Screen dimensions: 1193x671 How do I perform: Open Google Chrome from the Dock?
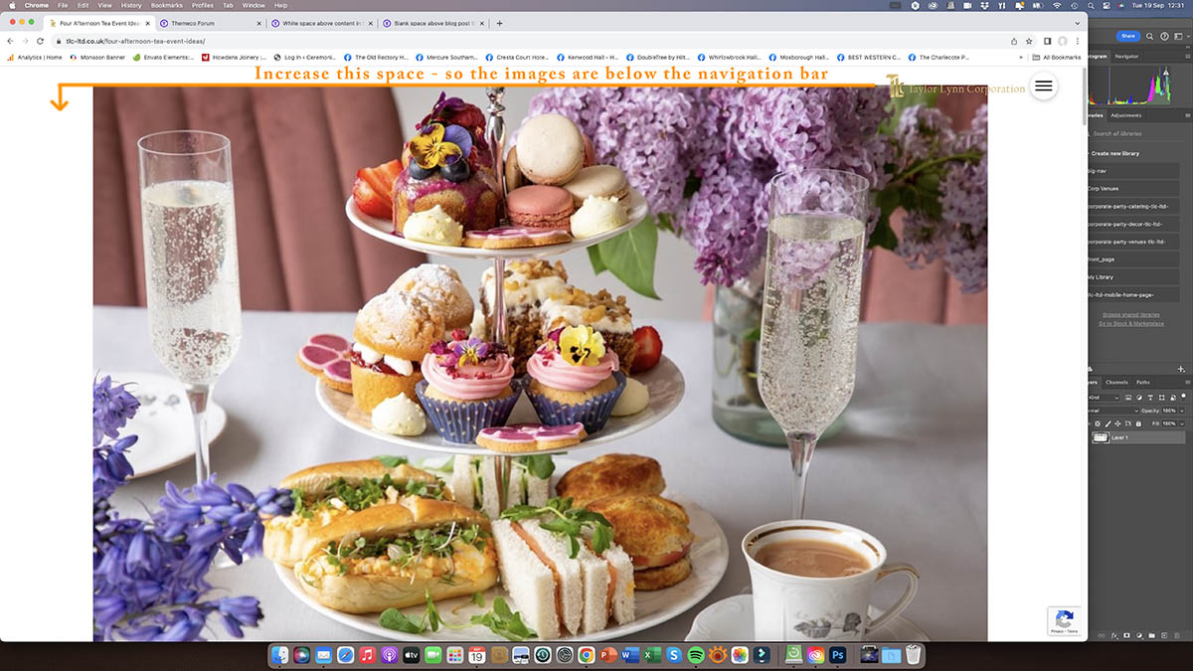click(x=587, y=655)
